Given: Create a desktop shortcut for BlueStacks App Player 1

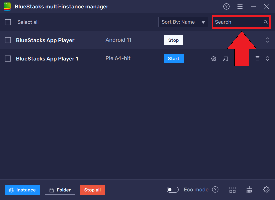Looking at the screenshot, I should [226, 58].
